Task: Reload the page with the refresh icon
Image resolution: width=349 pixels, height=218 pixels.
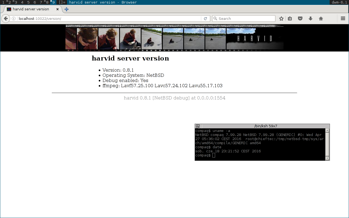Action: [206, 19]
